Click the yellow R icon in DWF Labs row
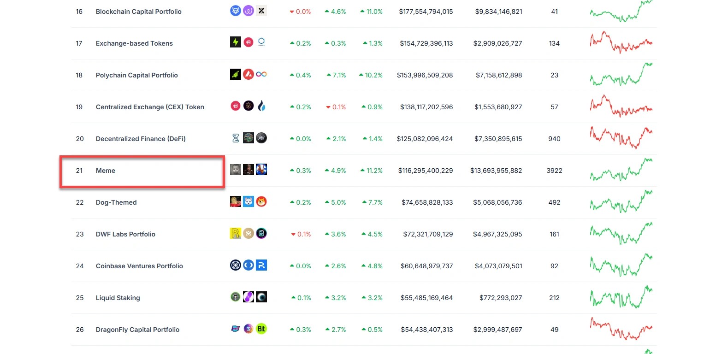The image size is (710, 354). pyautogui.click(x=236, y=234)
